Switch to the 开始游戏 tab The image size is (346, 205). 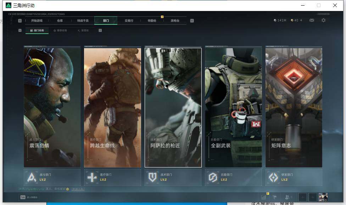(37, 21)
